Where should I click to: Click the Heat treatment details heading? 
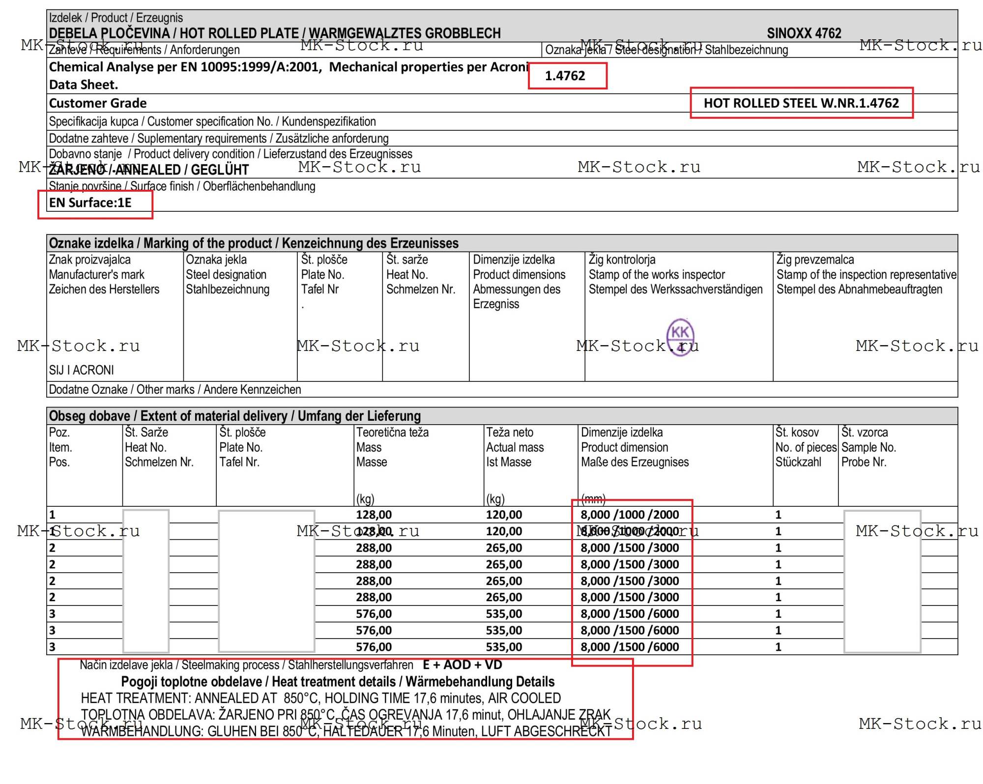tap(338, 682)
